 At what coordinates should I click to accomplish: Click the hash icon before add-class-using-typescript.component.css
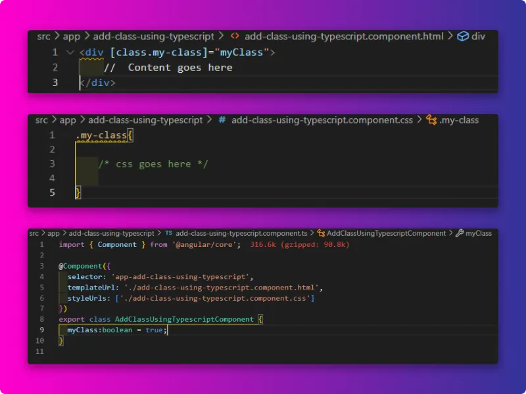tap(222, 120)
